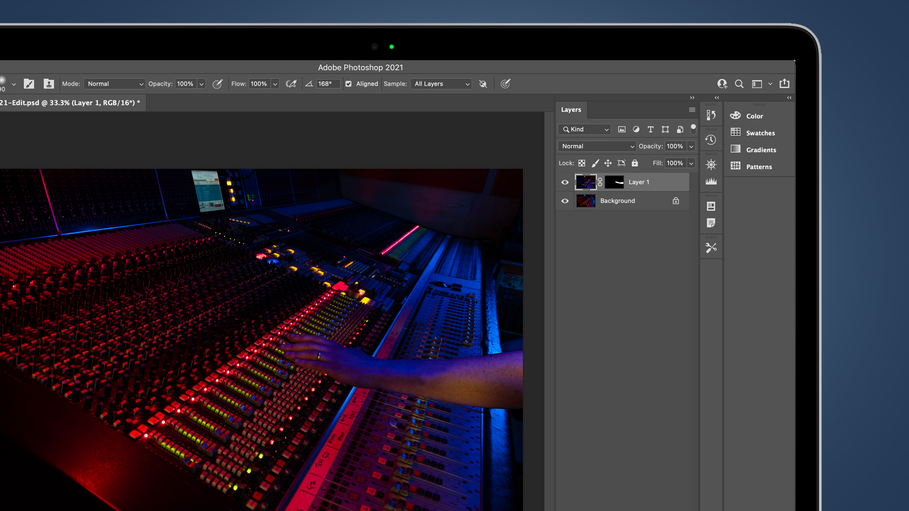This screenshot has height=511, width=909.
Task: Toggle ignore adjustment layers when cloning
Action: pos(483,84)
